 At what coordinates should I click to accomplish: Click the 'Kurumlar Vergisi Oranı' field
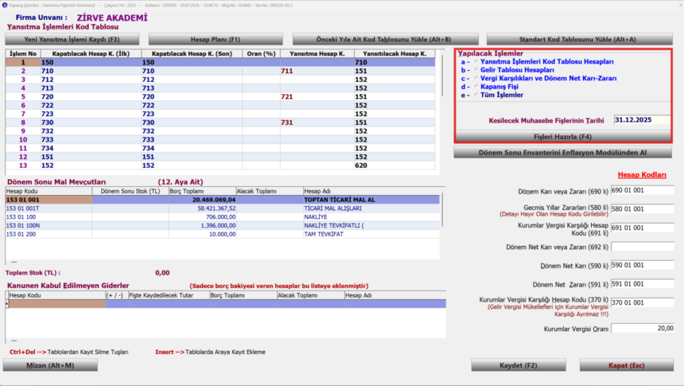[x=642, y=329]
